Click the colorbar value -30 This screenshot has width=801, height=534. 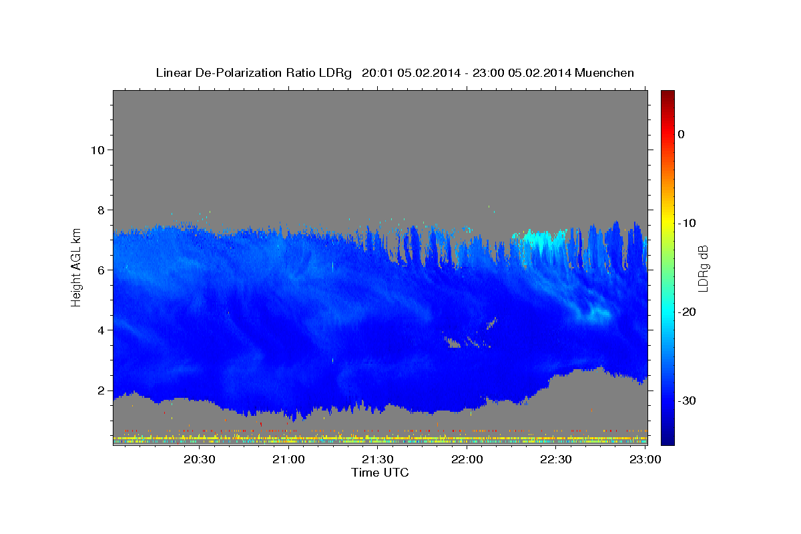pyautogui.click(x=687, y=400)
